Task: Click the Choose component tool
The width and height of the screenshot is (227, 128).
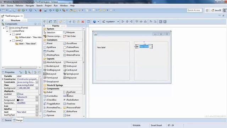Action: pyautogui.click(x=52, y=36)
